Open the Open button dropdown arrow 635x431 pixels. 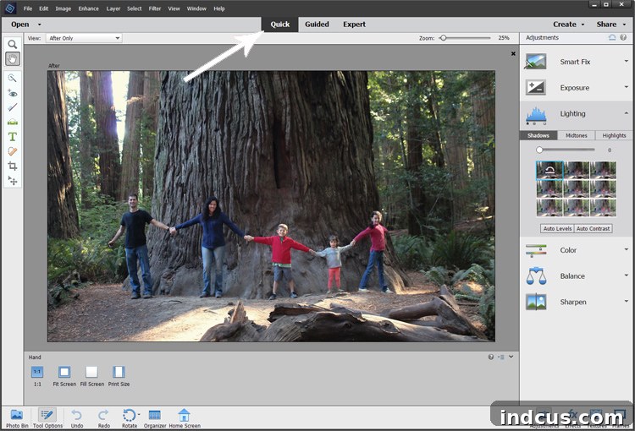39,25
